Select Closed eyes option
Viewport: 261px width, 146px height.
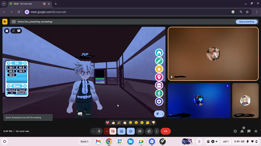coord(22,90)
